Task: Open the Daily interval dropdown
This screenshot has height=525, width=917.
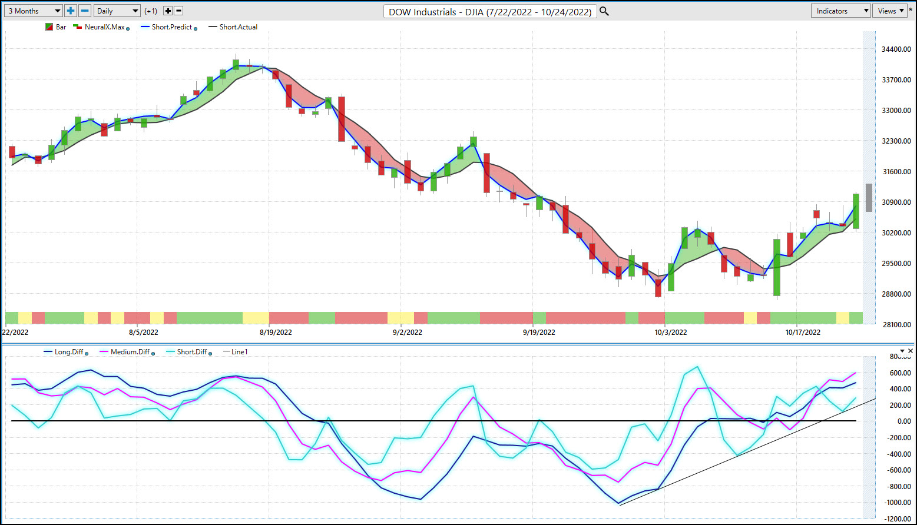Action: [117, 11]
